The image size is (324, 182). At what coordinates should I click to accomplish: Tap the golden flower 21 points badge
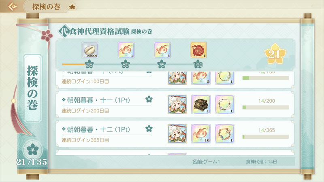point(275,54)
